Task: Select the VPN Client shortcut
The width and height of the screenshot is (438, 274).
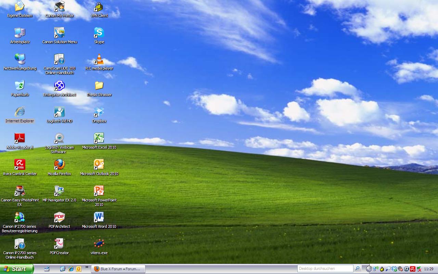Action: point(99,10)
